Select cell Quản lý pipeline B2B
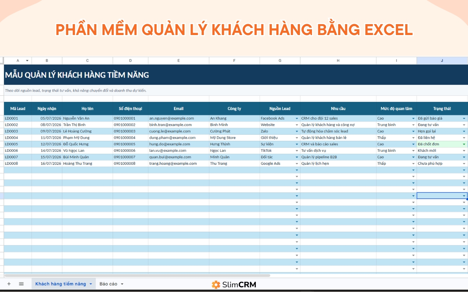The width and height of the screenshot is (468, 292). coord(338,157)
